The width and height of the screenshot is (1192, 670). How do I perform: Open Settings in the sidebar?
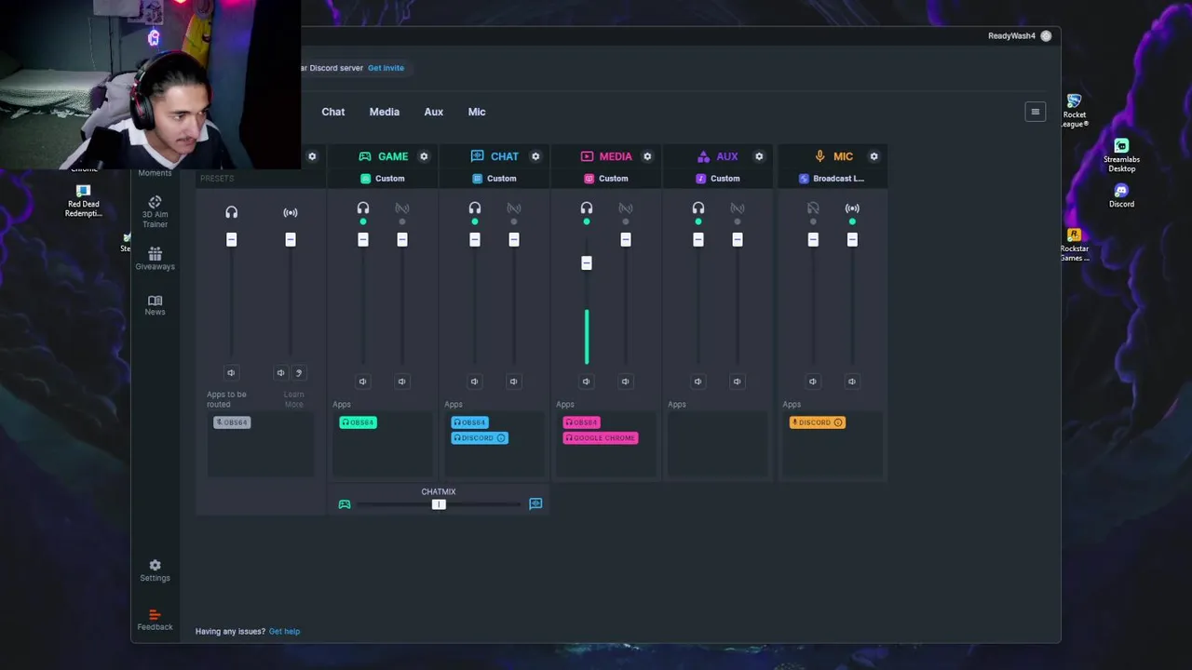tap(155, 570)
